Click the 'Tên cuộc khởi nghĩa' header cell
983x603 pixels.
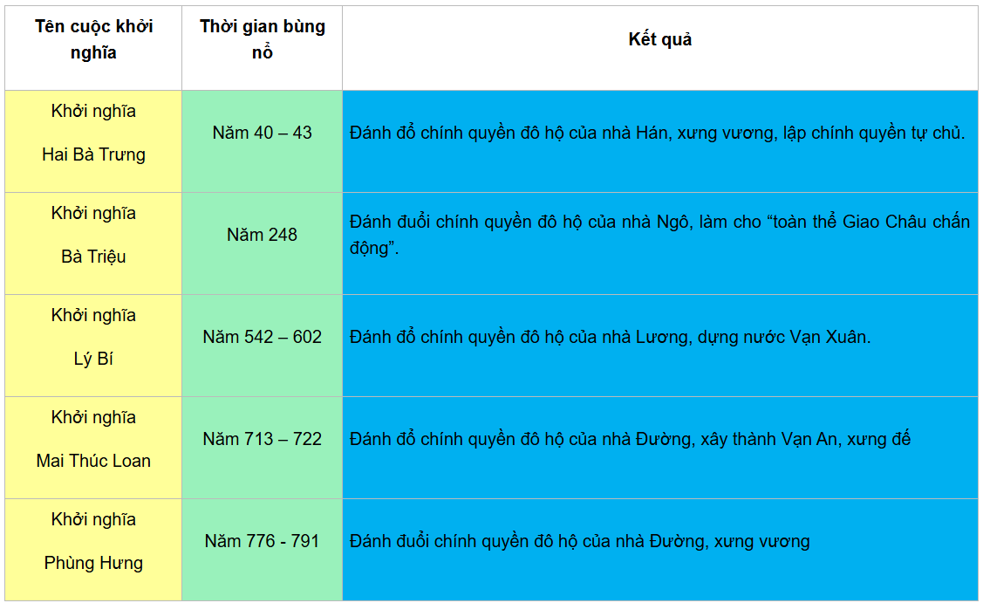pyautogui.click(x=93, y=39)
